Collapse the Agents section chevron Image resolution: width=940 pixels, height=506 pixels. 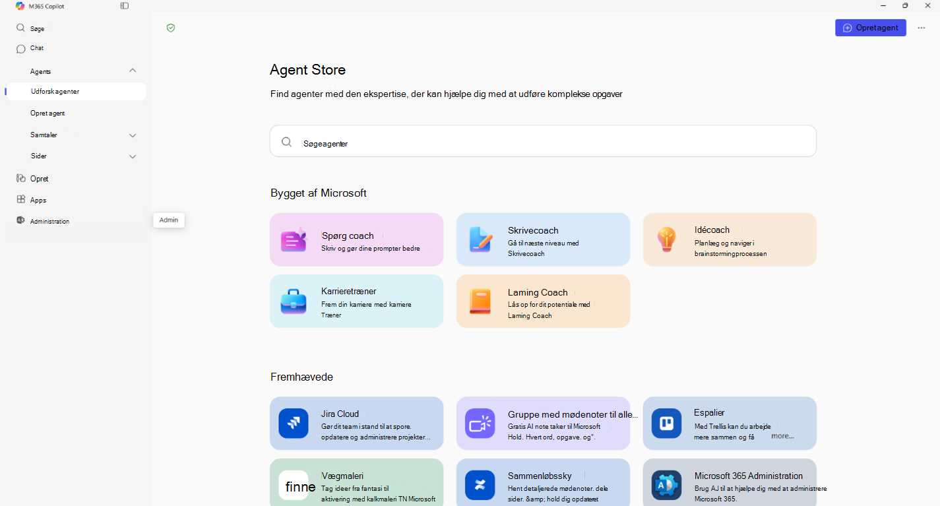tap(133, 71)
